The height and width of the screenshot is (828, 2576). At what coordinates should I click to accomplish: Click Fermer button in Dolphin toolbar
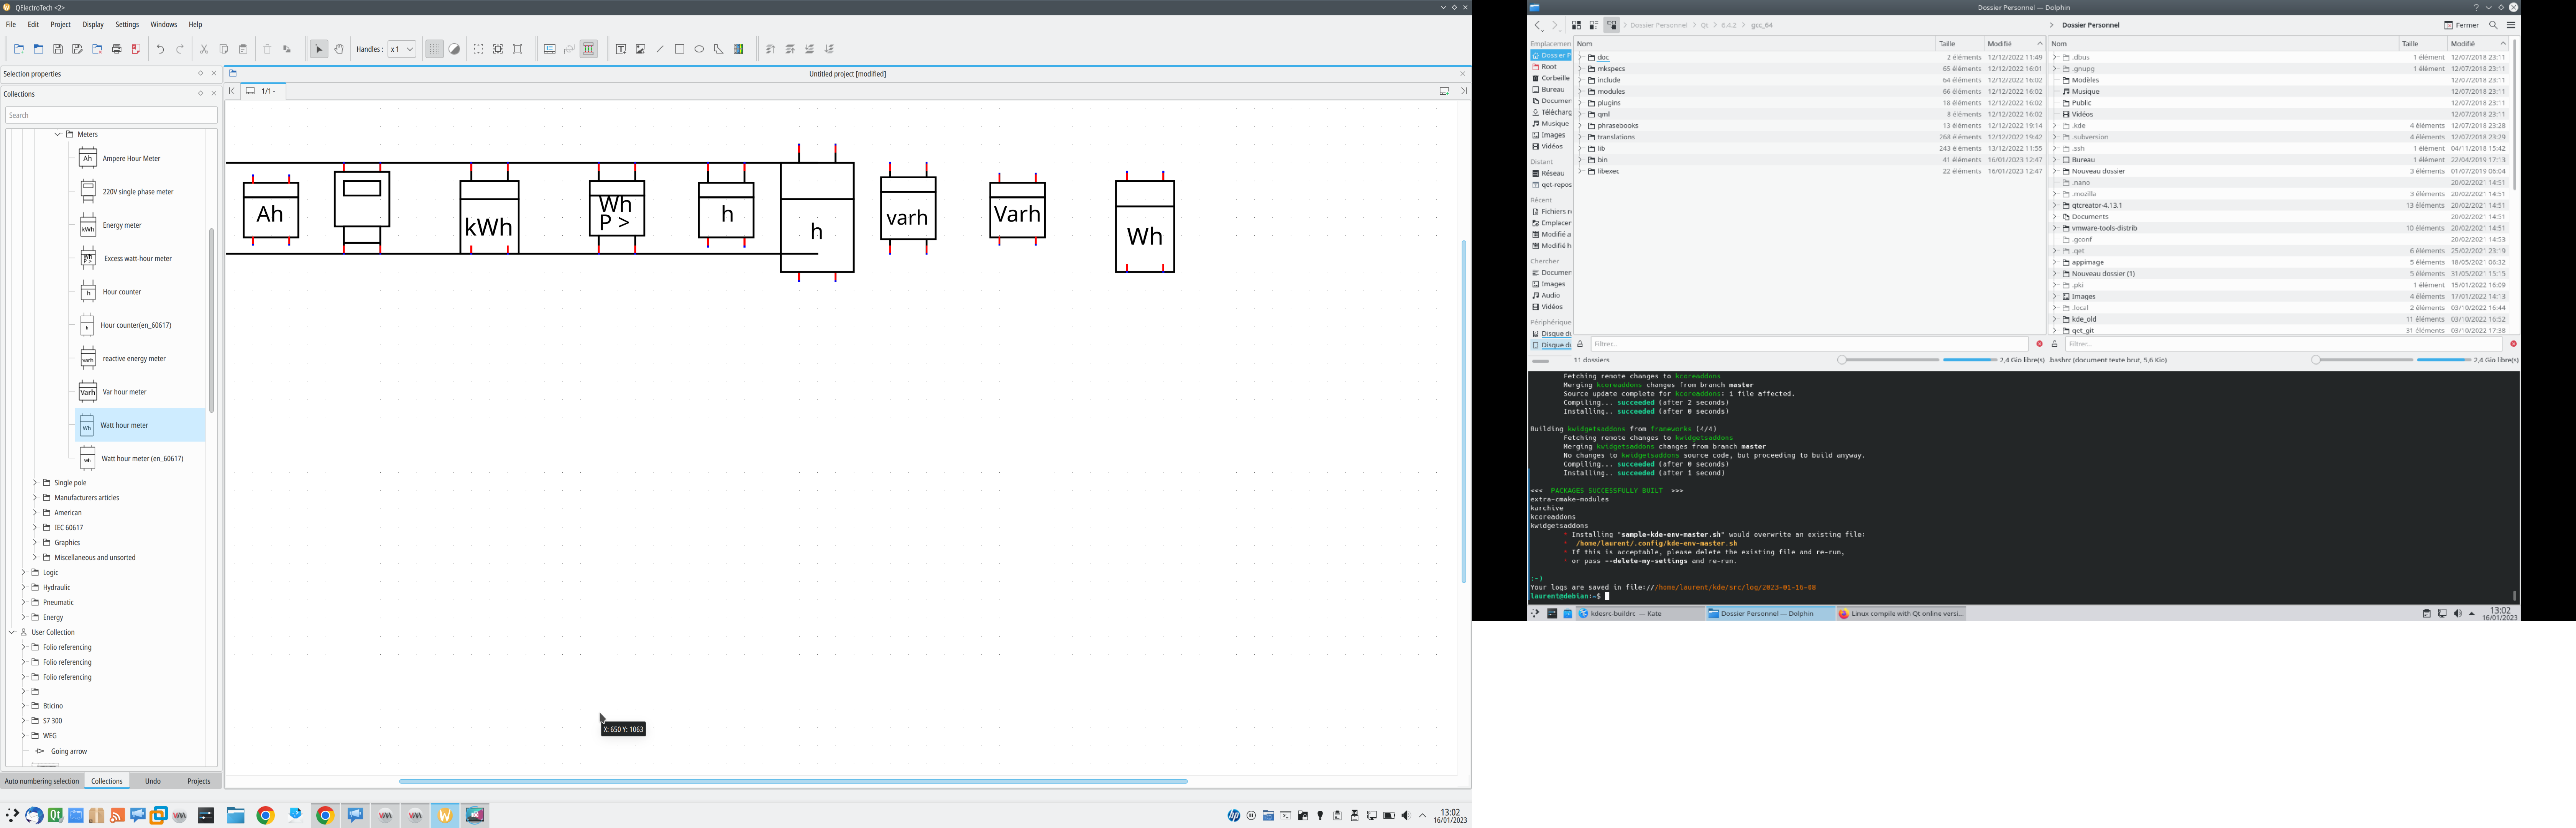click(2462, 25)
